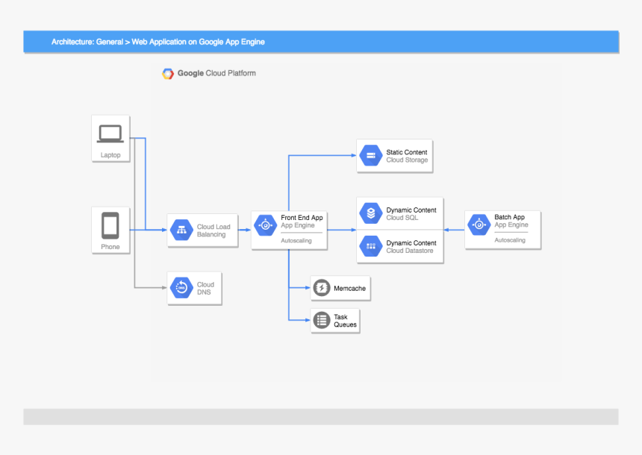Select the Front End App Engine gear icon

click(x=265, y=224)
